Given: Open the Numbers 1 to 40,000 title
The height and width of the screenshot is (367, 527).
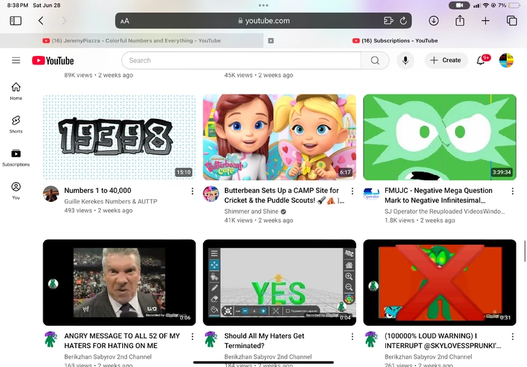Looking at the screenshot, I should 98,191.
